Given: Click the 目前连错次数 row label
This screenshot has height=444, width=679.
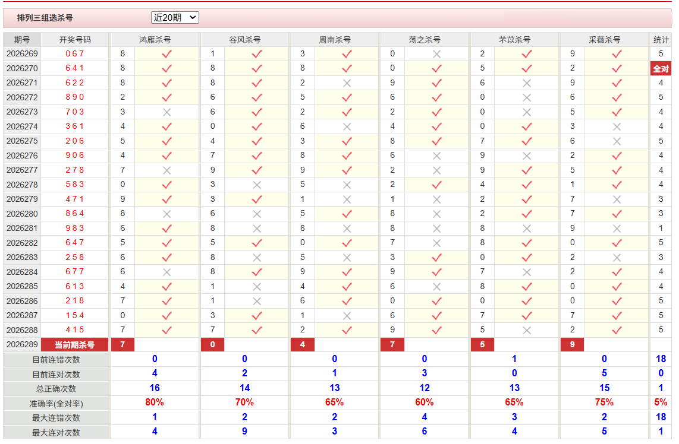Looking at the screenshot, I should point(56,360).
